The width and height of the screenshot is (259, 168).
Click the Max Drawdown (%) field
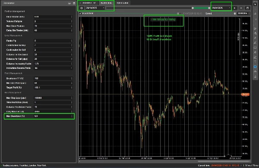(53, 116)
